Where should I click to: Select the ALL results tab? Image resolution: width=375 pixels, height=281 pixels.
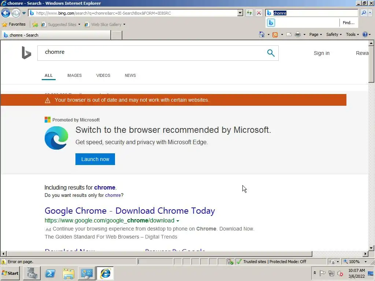[x=49, y=75]
